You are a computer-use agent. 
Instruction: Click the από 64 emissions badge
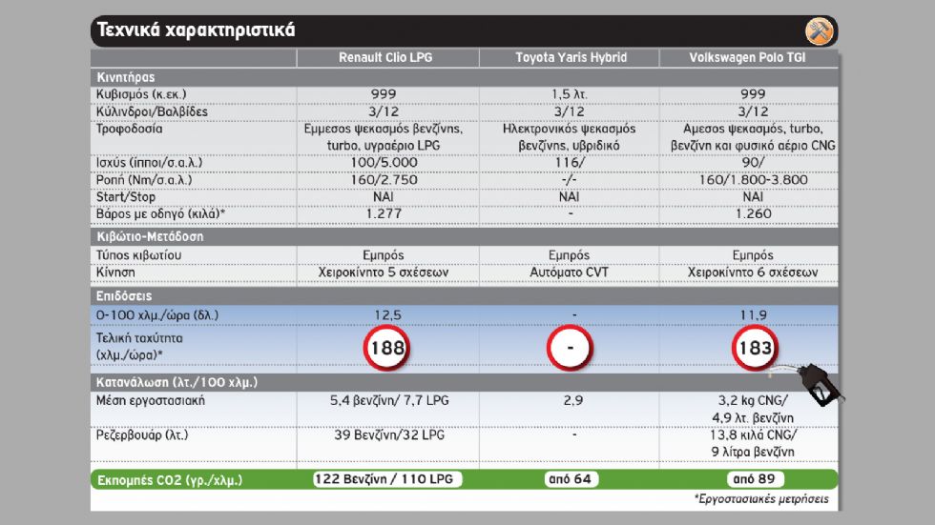pos(571,479)
